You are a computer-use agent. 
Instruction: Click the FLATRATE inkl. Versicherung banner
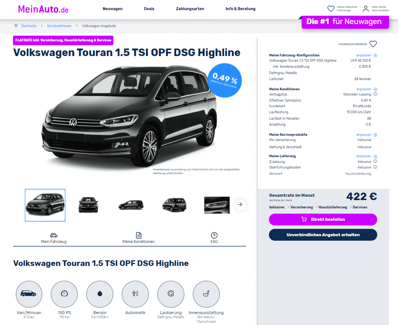63,40
